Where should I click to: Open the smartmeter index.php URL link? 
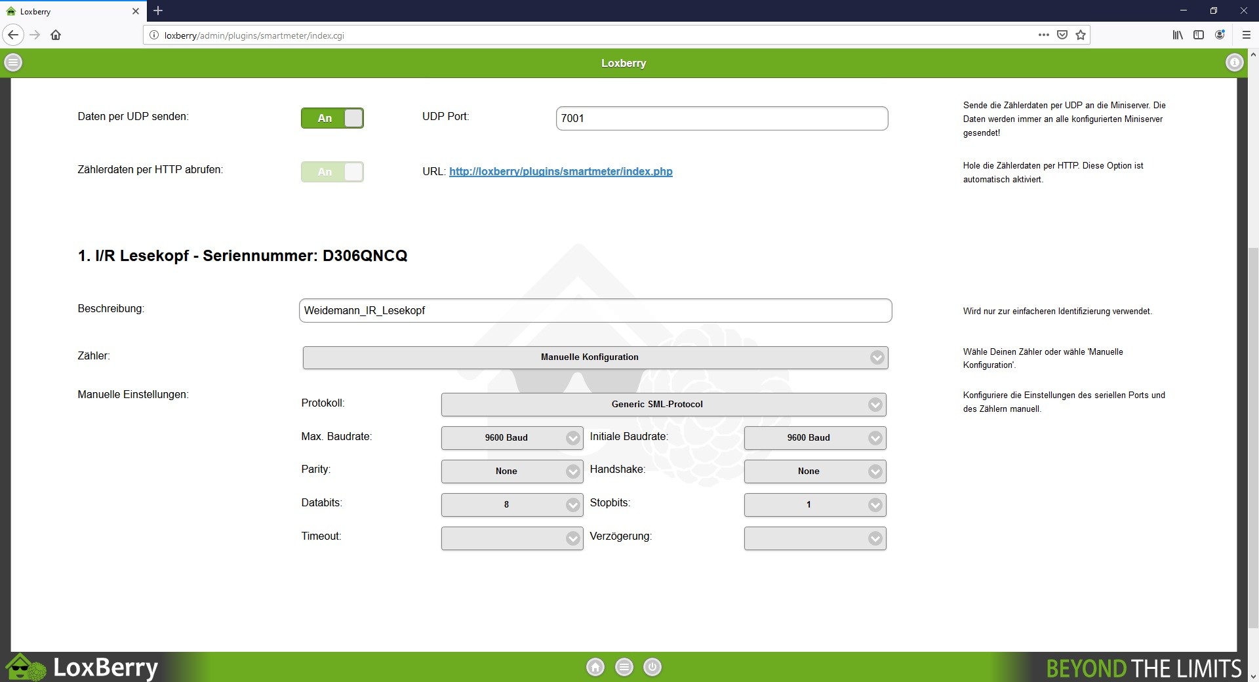561,172
